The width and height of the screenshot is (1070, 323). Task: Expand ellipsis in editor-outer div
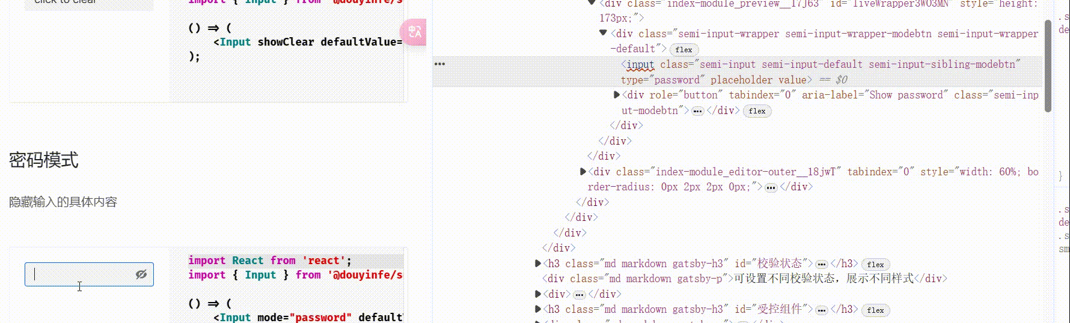(x=771, y=187)
